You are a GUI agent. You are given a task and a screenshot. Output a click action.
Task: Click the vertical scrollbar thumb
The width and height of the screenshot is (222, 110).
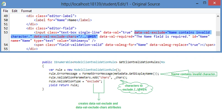click(218, 33)
